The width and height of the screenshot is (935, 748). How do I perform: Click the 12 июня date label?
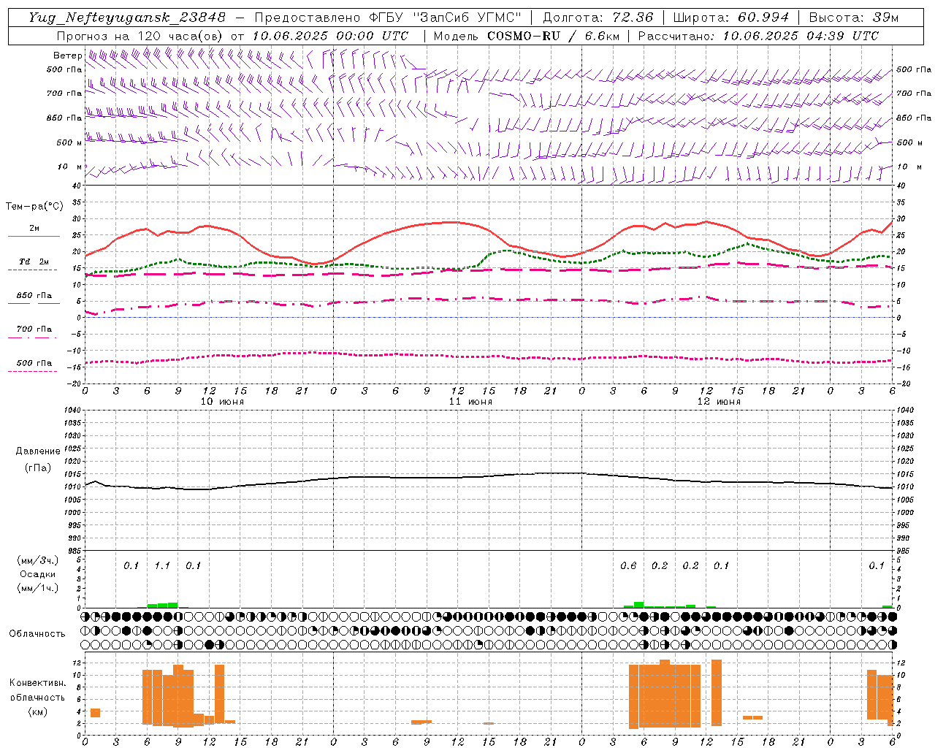pos(719,401)
